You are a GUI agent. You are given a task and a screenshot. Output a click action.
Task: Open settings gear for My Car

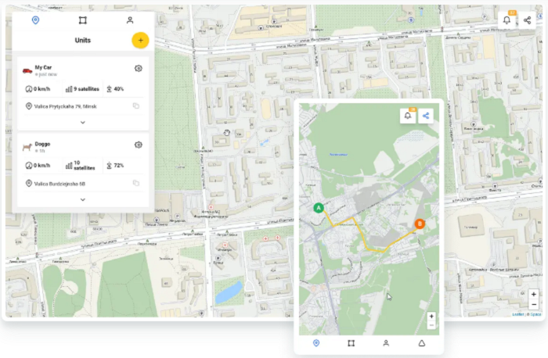coord(139,69)
